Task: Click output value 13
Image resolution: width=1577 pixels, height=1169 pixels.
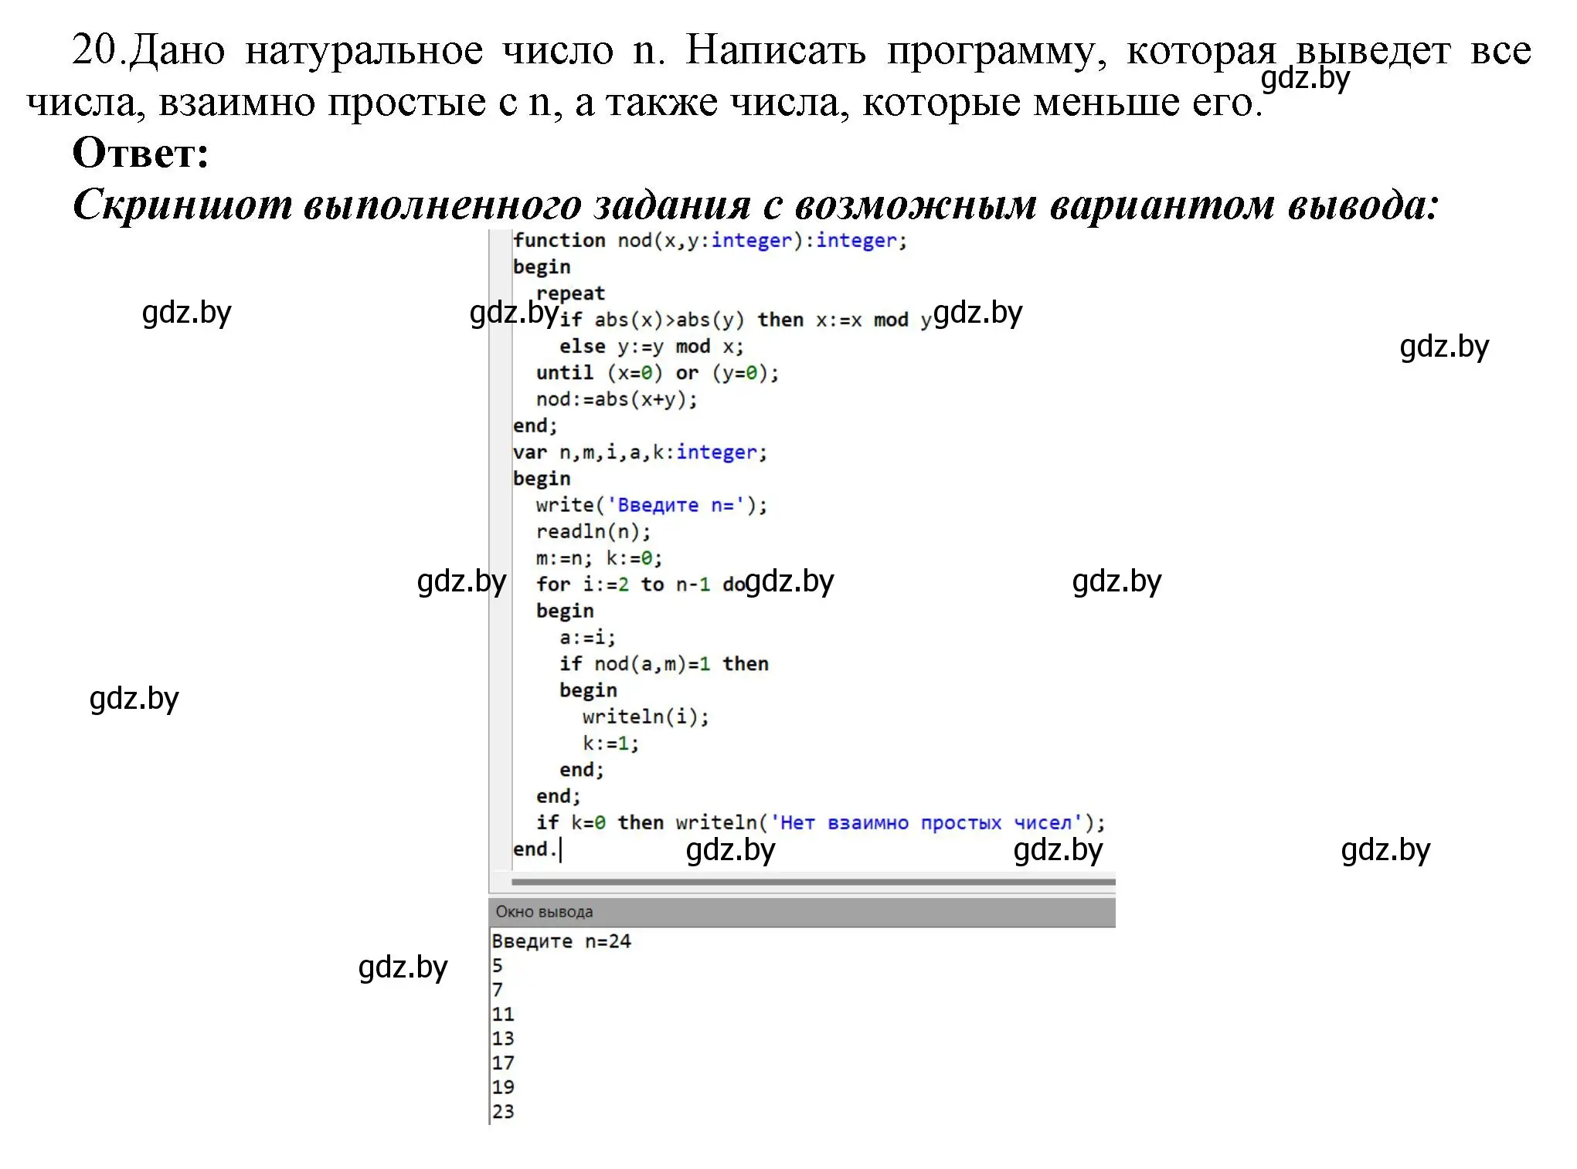Action: pos(503,1039)
